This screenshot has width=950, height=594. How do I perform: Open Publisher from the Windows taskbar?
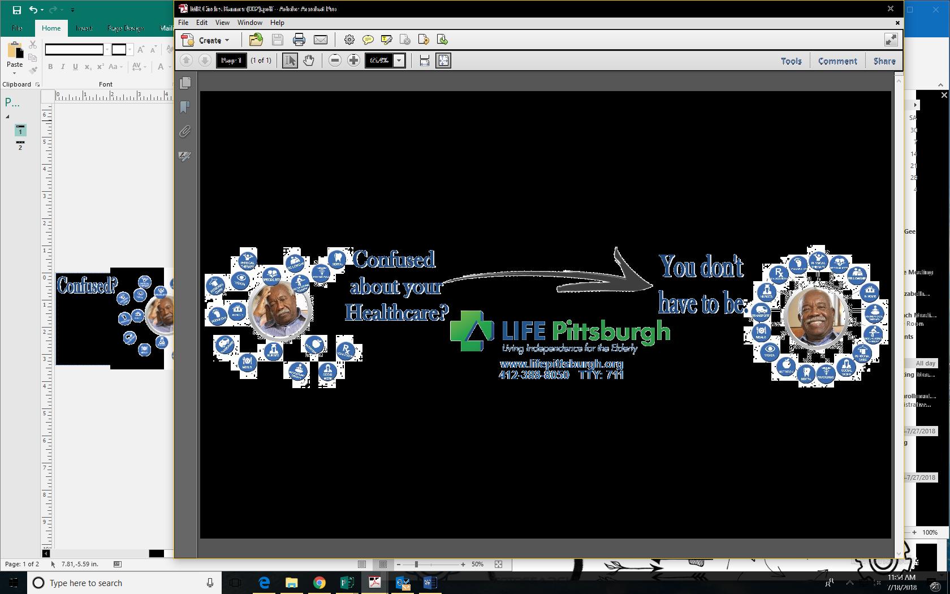click(347, 583)
